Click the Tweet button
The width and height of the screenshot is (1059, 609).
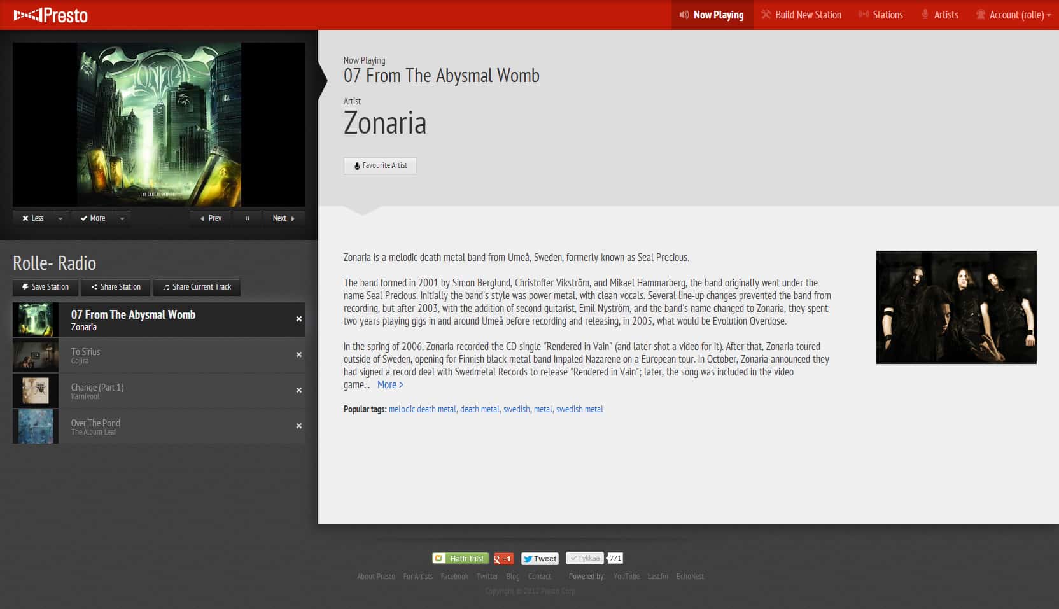(x=540, y=559)
